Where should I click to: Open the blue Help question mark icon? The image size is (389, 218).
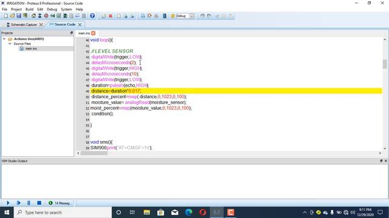(x=92, y=16)
